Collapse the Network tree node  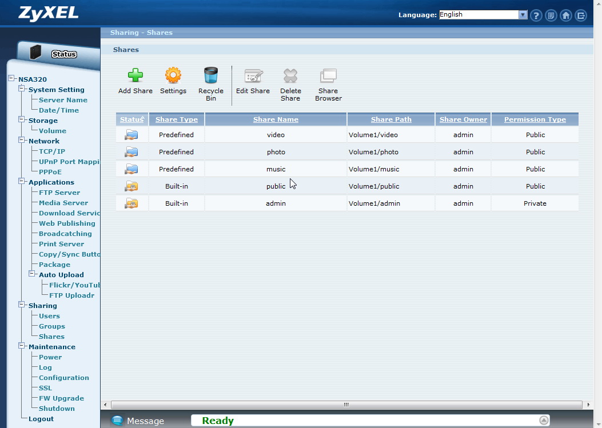coord(22,140)
